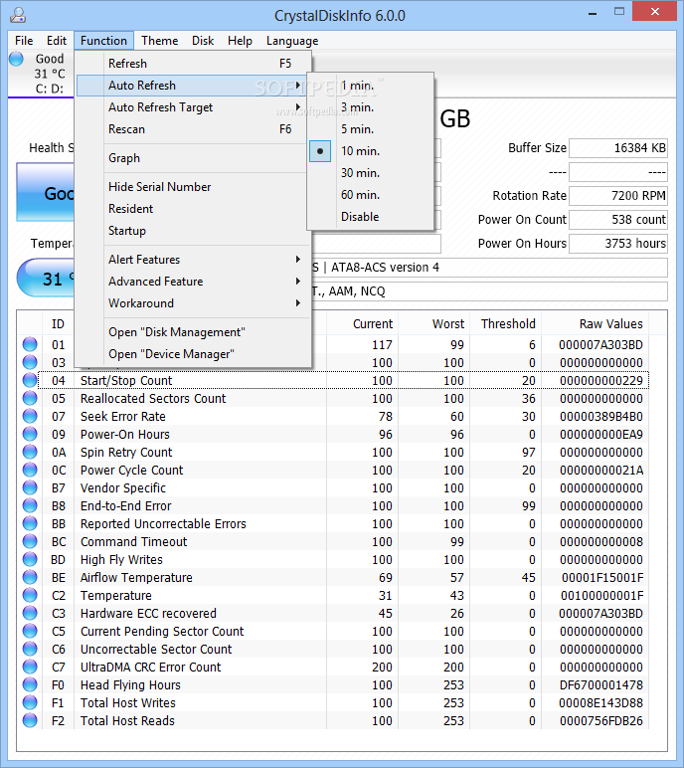Click the status orb for Vendor Specific
Image resolution: width=684 pixels, height=768 pixels.
click(x=30, y=487)
